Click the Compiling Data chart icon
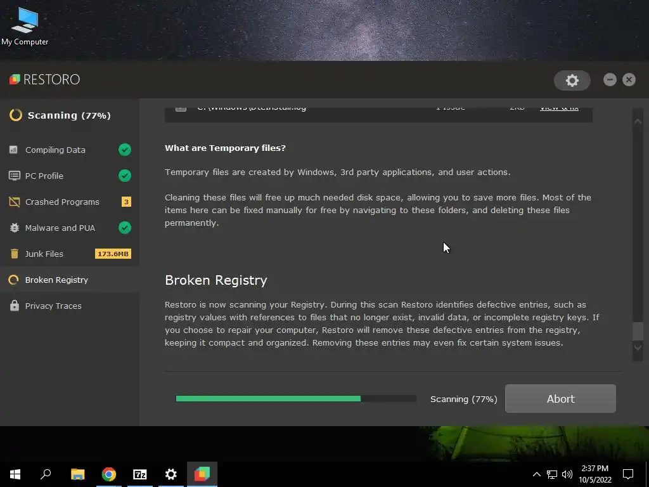The height and width of the screenshot is (487, 649). pos(14,150)
